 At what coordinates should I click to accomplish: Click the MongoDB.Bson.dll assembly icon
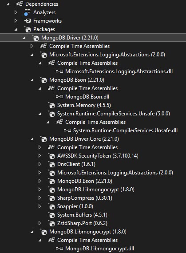(x=59, y=97)
